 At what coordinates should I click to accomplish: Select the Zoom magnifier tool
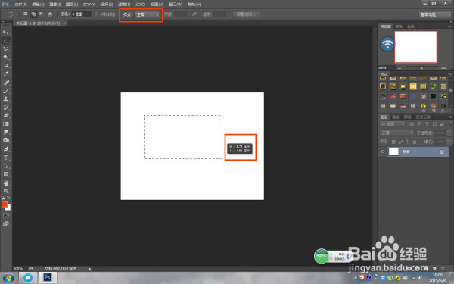click(6, 191)
